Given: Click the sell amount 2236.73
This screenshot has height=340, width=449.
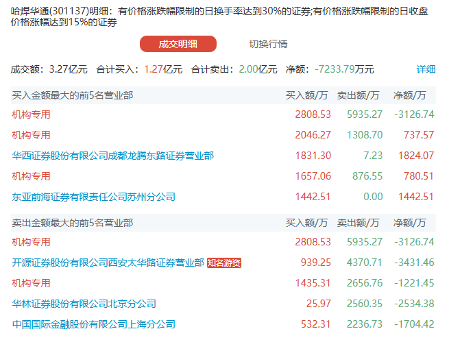Looking at the screenshot, I should [x=365, y=324].
